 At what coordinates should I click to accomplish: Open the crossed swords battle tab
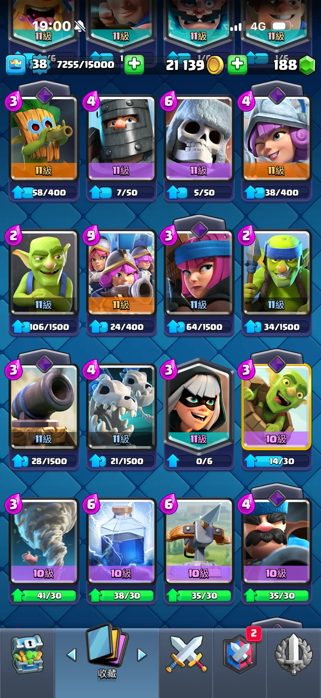[186, 654]
